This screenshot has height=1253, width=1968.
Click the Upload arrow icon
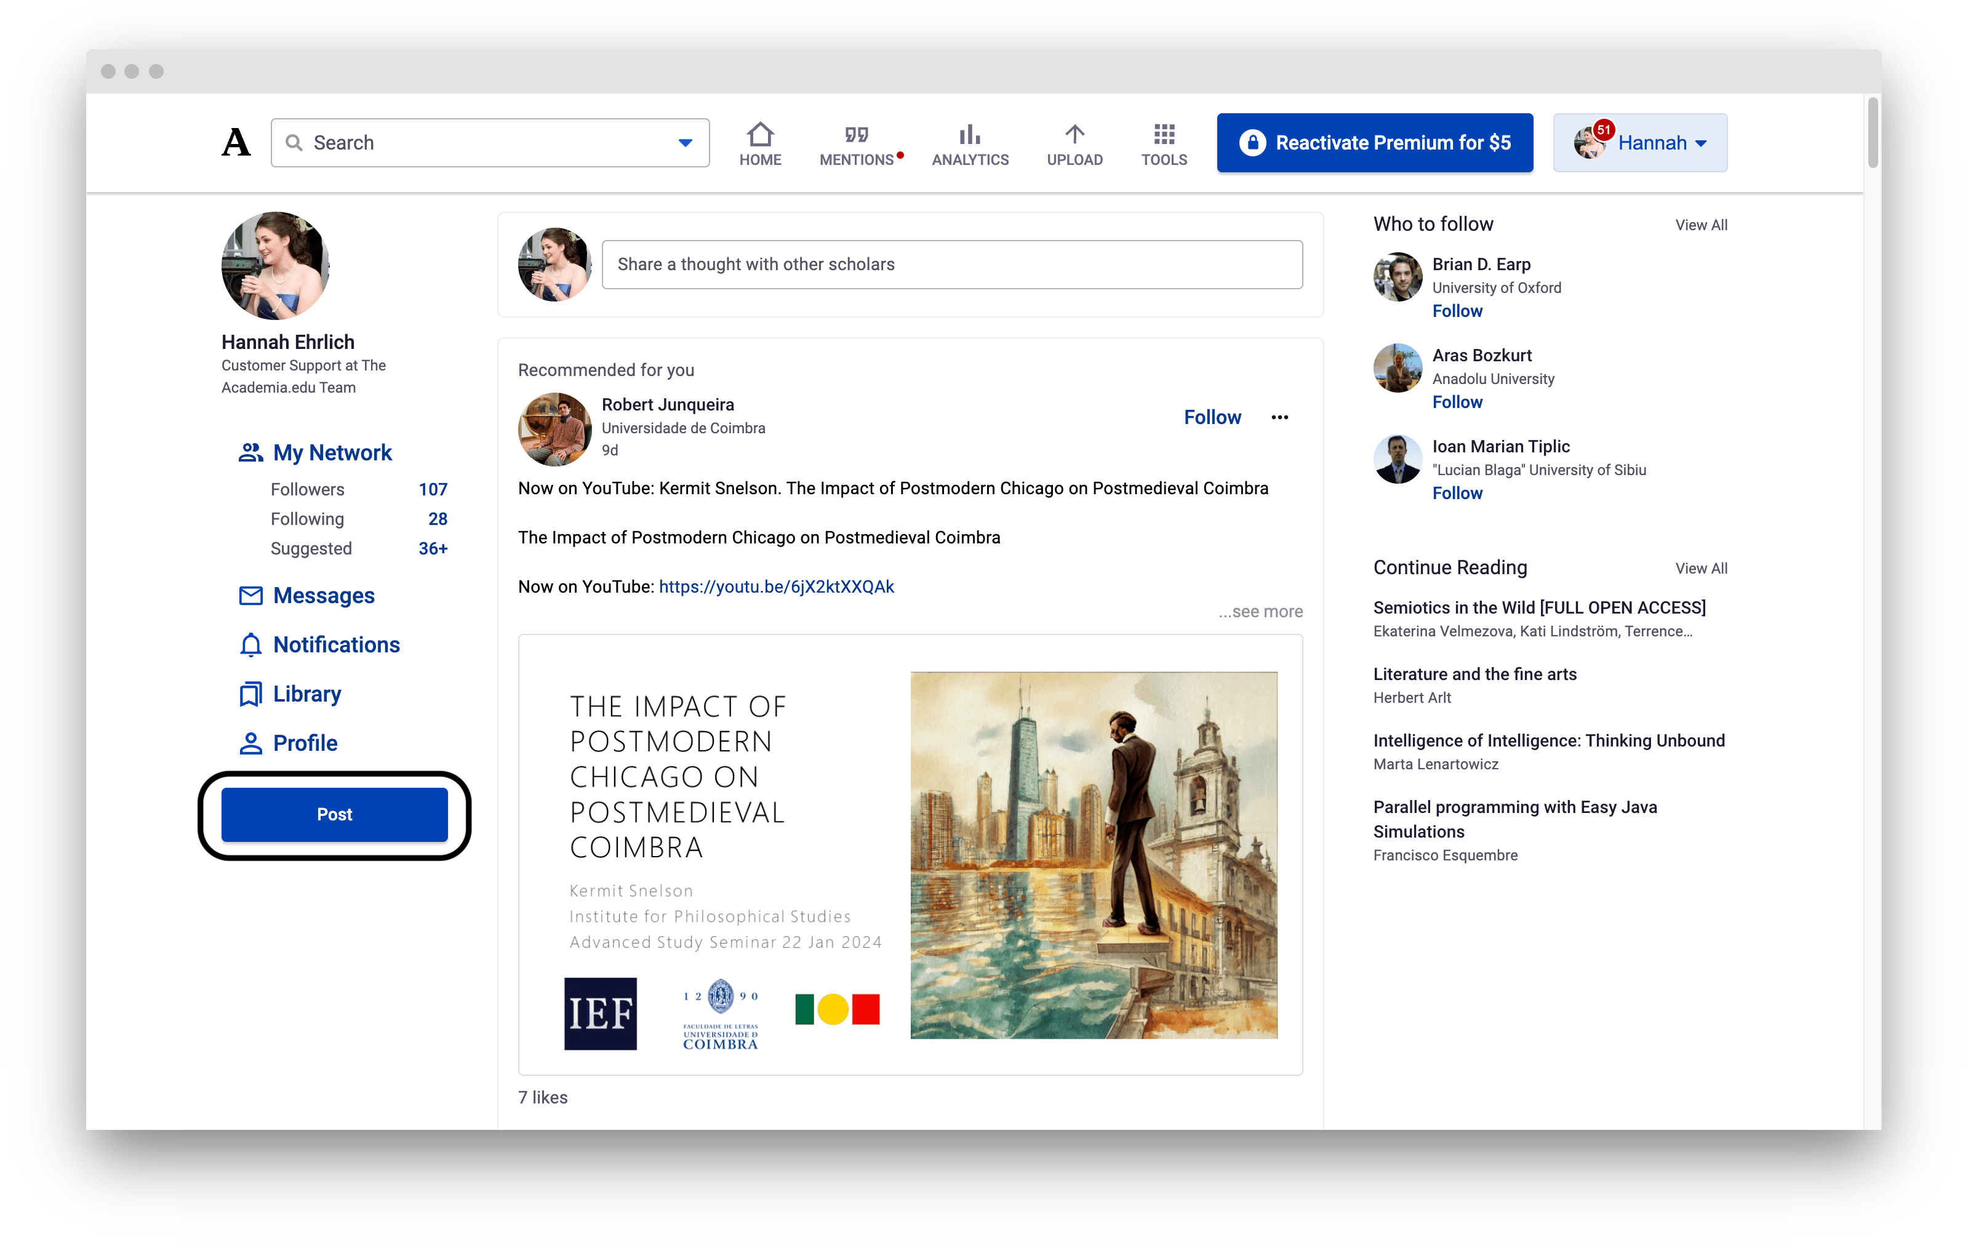point(1074,133)
